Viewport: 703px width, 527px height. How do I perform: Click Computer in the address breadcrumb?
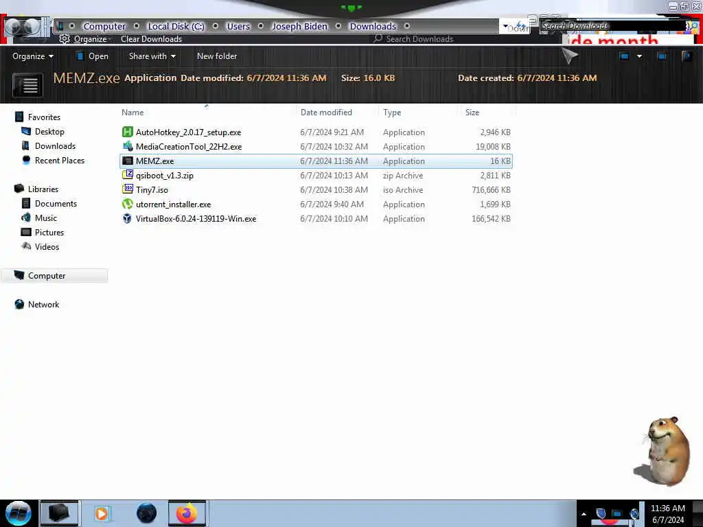pos(104,27)
